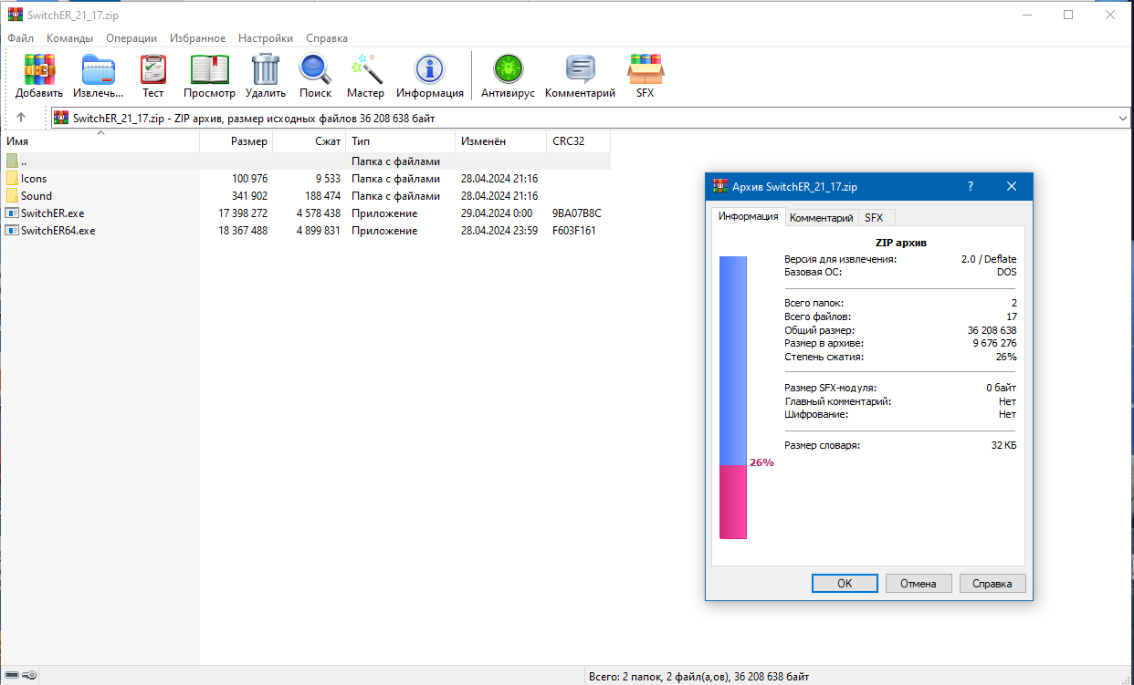Open the Просмотр (View) toolbar icon
The height and width of the screenshot is (685, 1134).
209,70
